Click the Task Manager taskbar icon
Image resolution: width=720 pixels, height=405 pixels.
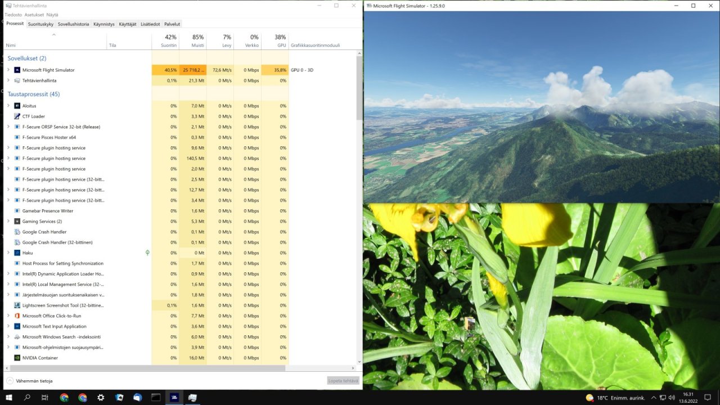pos(192,397)
